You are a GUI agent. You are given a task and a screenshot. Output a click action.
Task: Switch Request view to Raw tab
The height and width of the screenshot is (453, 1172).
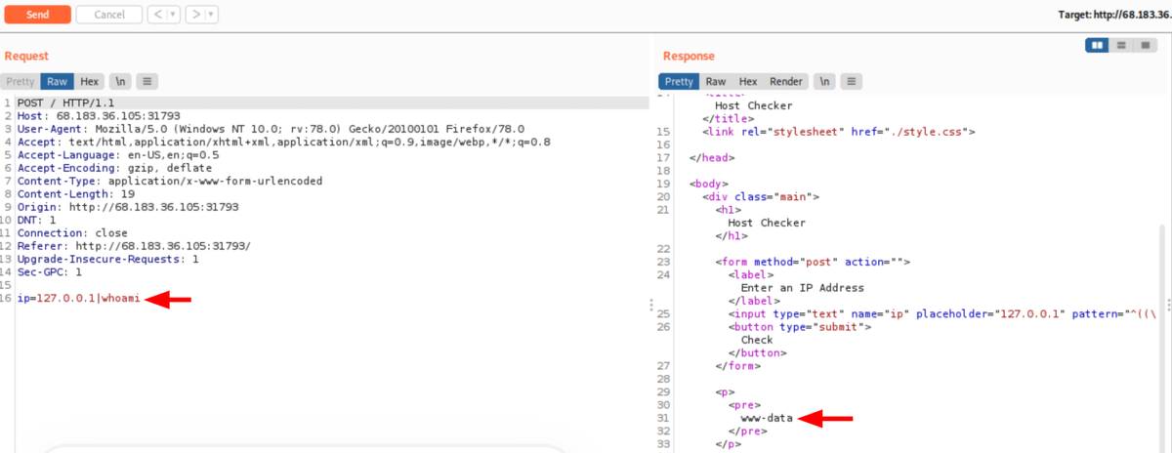point(57,82)
